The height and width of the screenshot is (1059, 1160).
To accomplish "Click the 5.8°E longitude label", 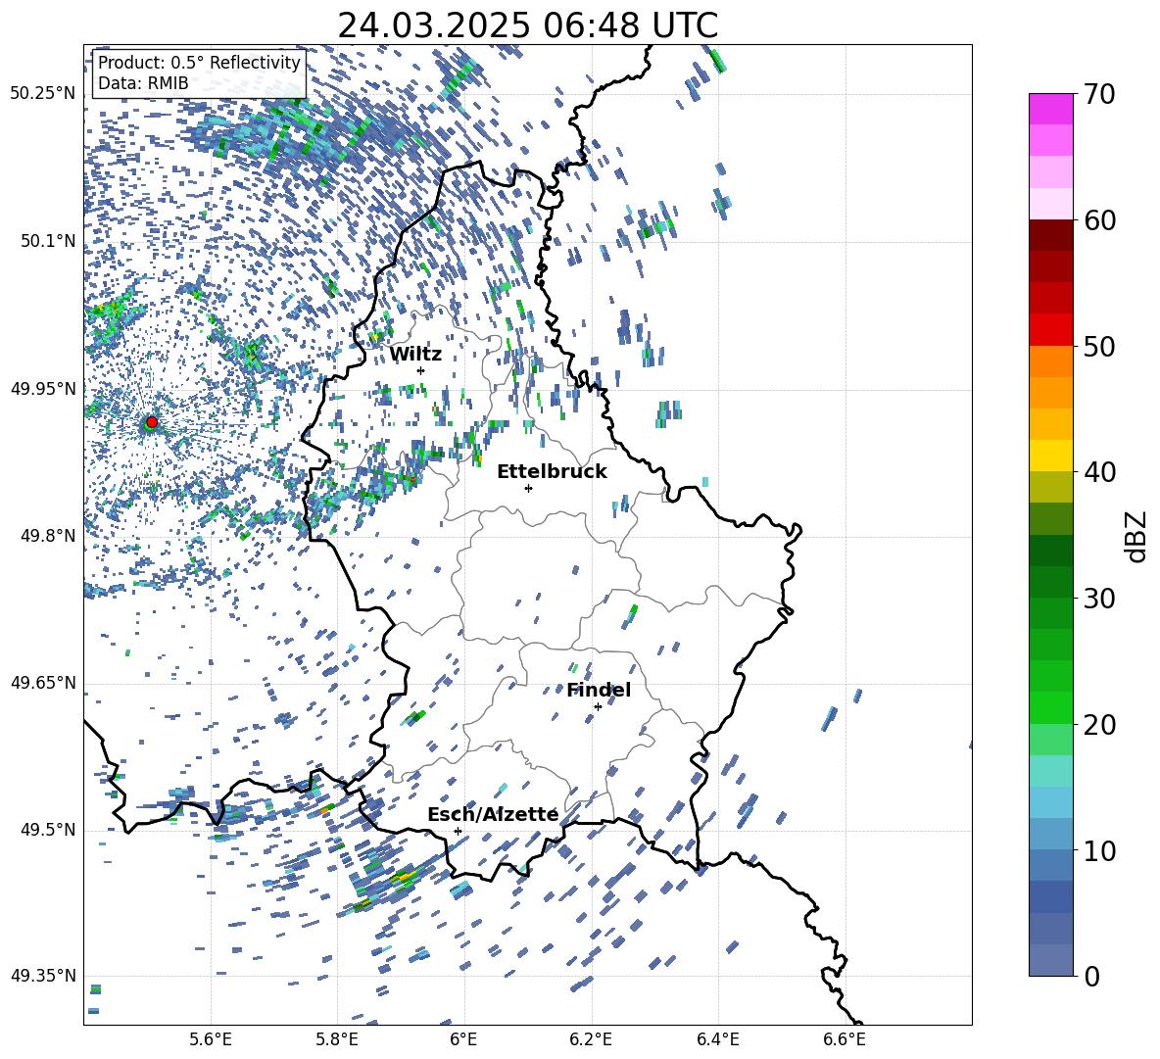I will pos(337,1039).
